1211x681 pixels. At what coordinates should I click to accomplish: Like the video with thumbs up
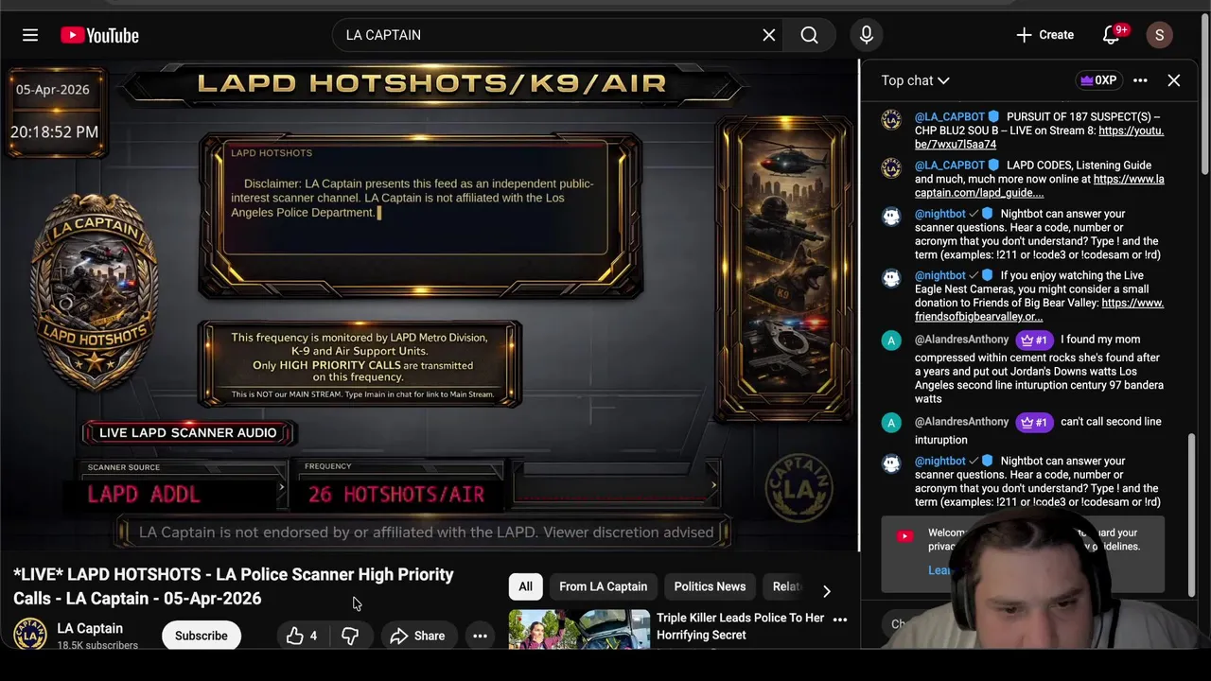pos(303,636)
